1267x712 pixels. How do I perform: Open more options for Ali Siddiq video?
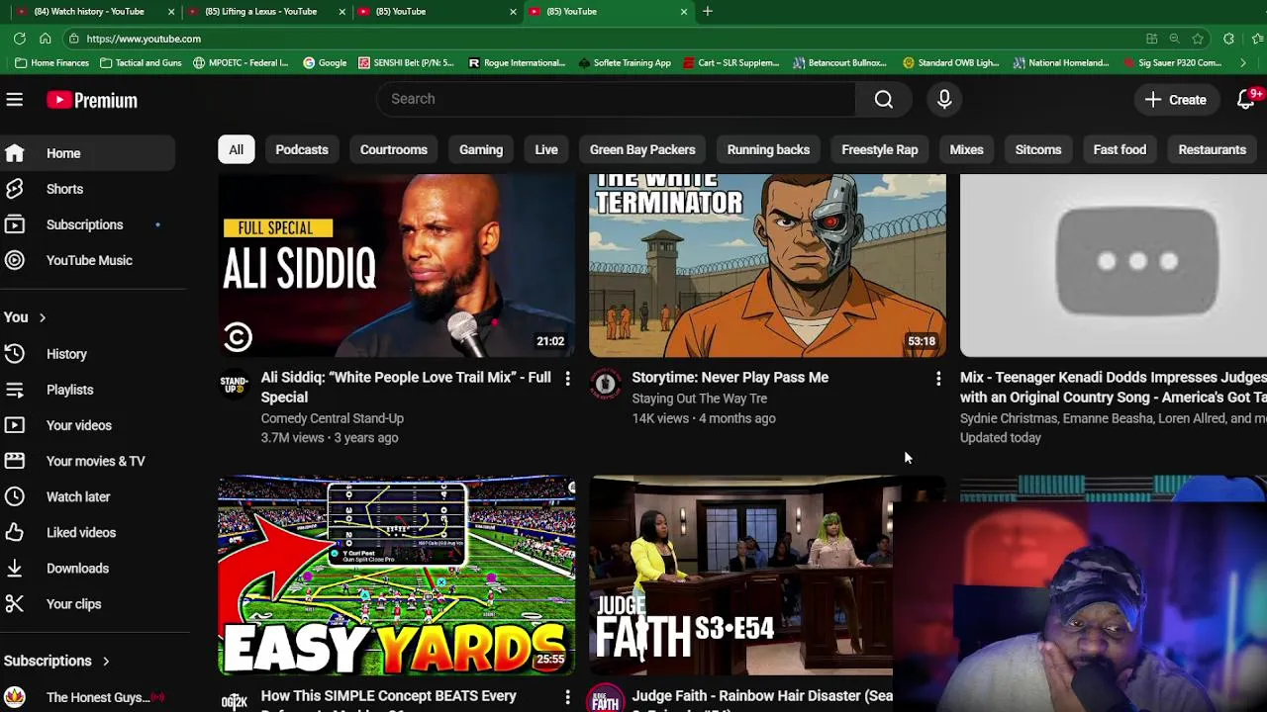tap(567, 378)
